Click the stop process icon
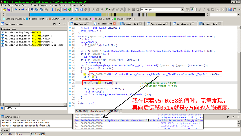Image resolution: width=241 pixels, height=136 pixels. [x=138, y=9]
